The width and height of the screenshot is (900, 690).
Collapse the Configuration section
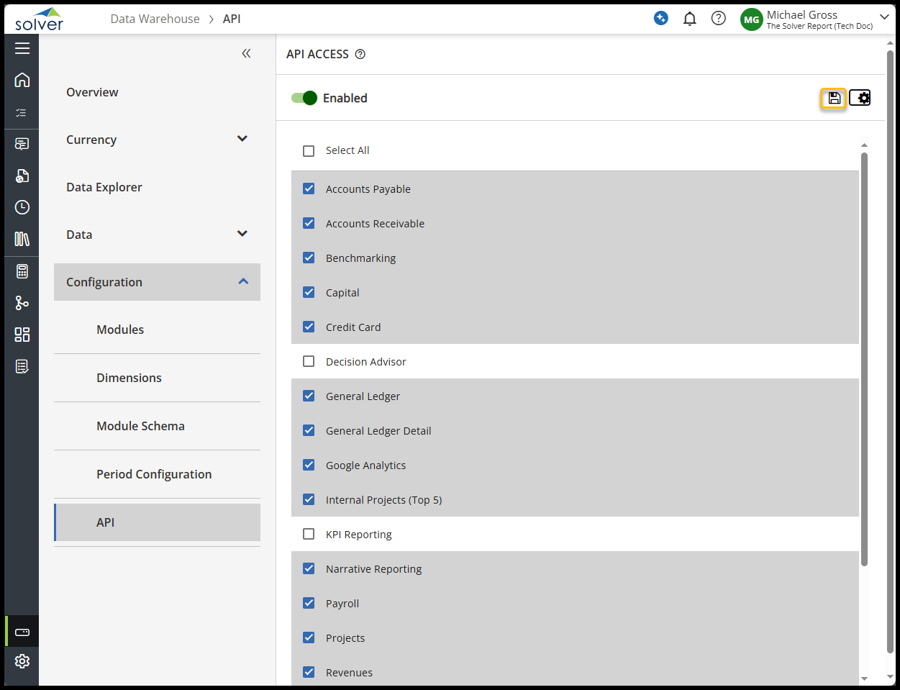(243, 281)
